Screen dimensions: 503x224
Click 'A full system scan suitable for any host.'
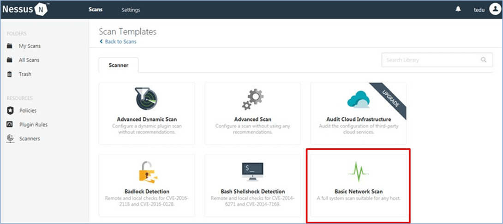point(359,198)
